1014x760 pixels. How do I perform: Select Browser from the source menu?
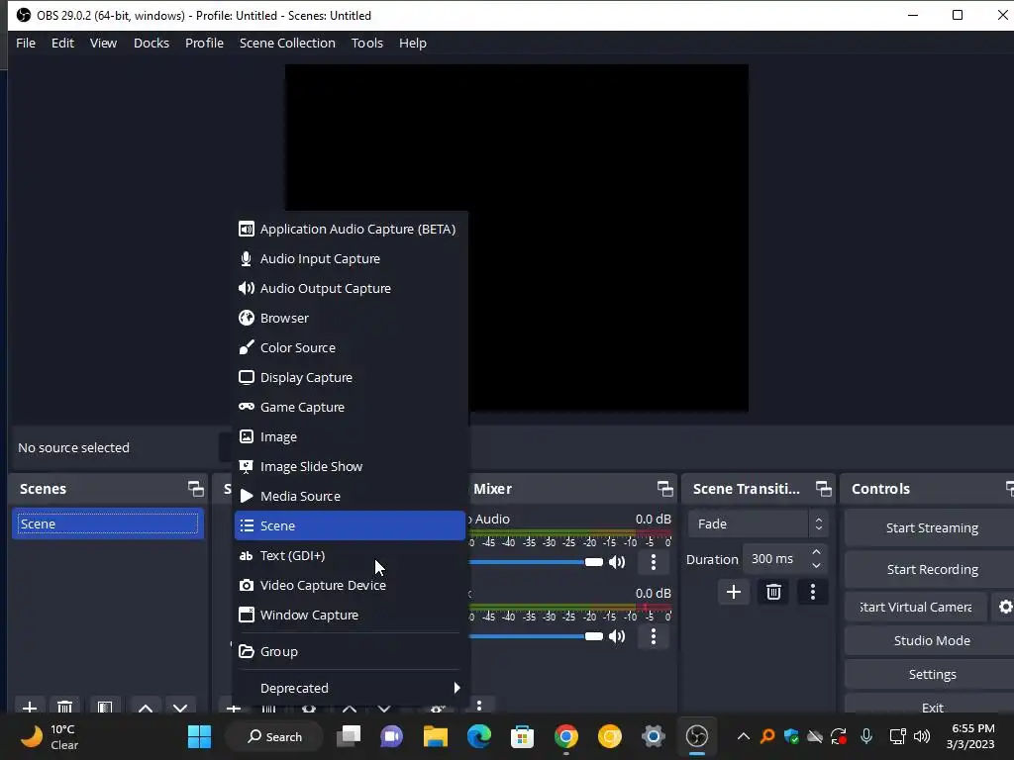350,318
